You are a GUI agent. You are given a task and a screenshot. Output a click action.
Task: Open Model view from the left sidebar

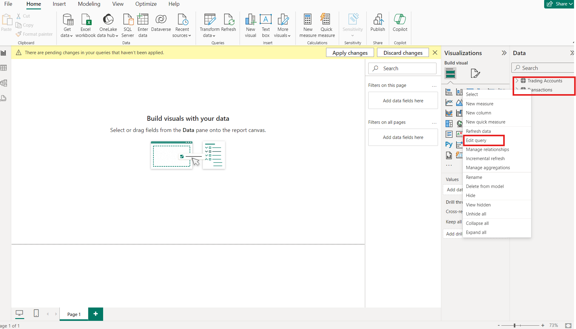click(4, 83)
